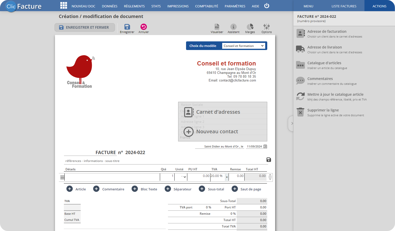The image size is (395, 231).
Task: Open the Marges pie chart icon
Action: click(x=250, y=27)
